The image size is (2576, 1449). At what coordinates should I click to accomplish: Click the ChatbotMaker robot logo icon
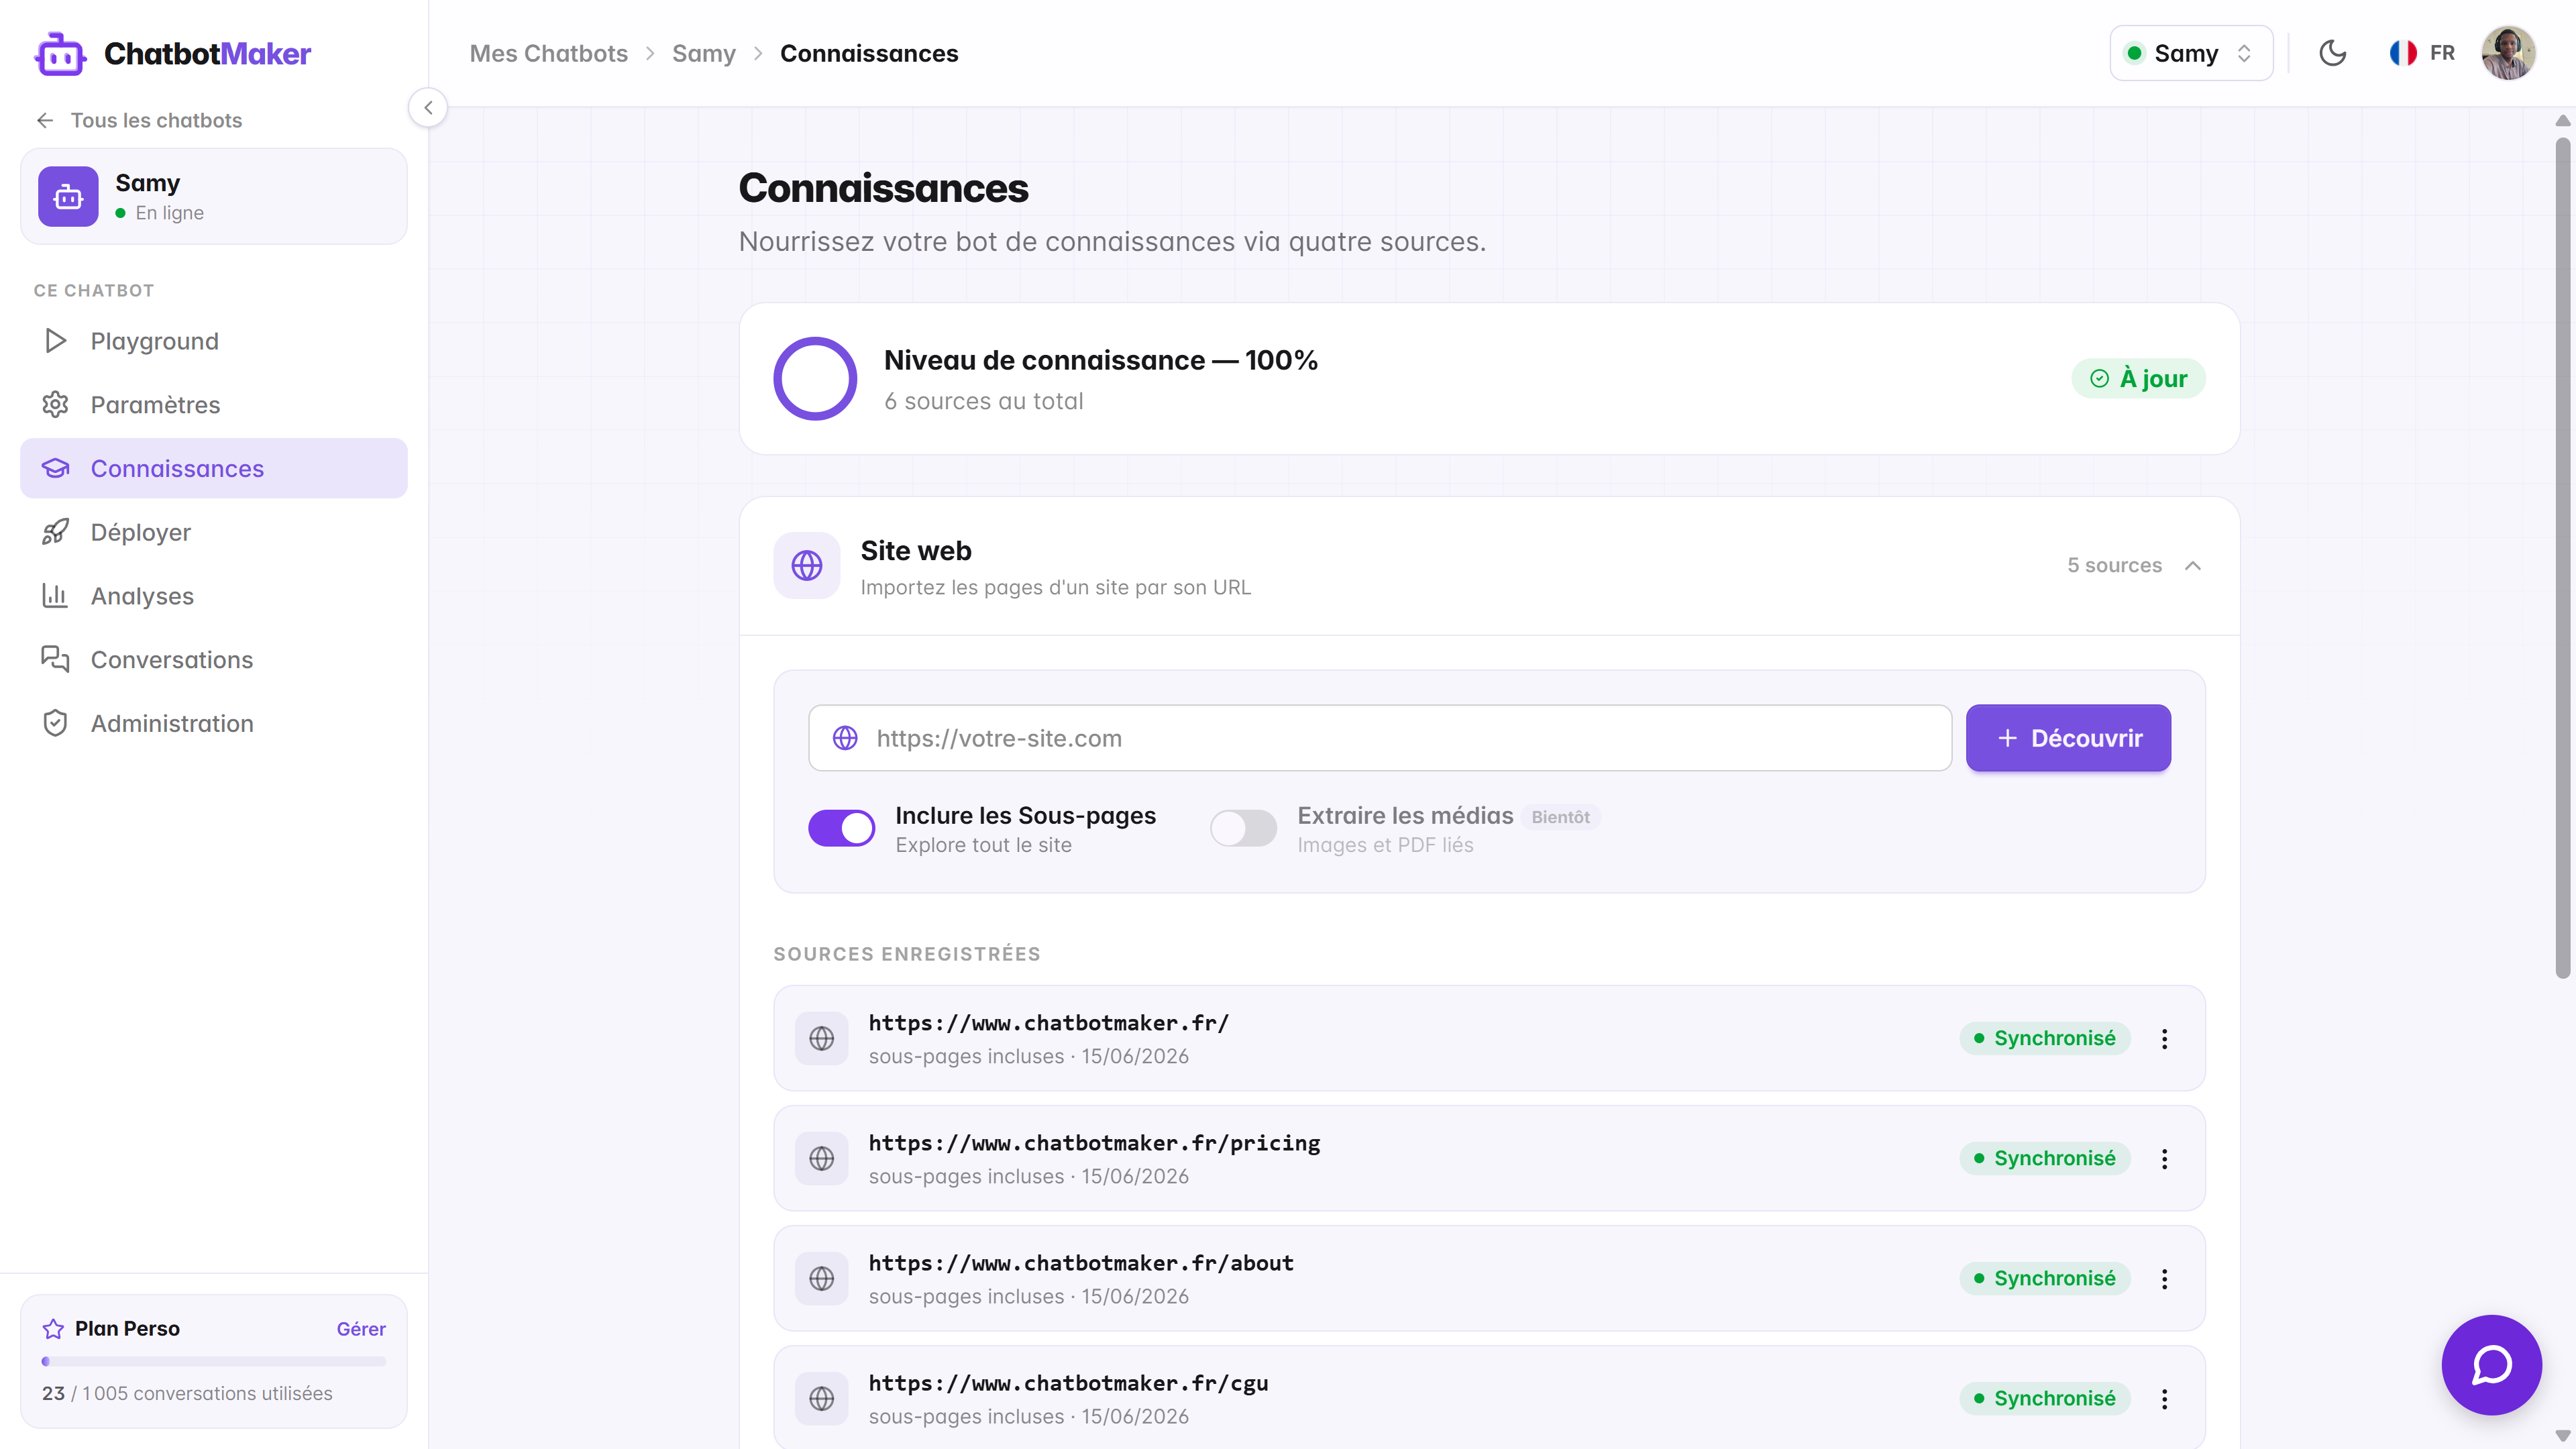tap(60, 53)
